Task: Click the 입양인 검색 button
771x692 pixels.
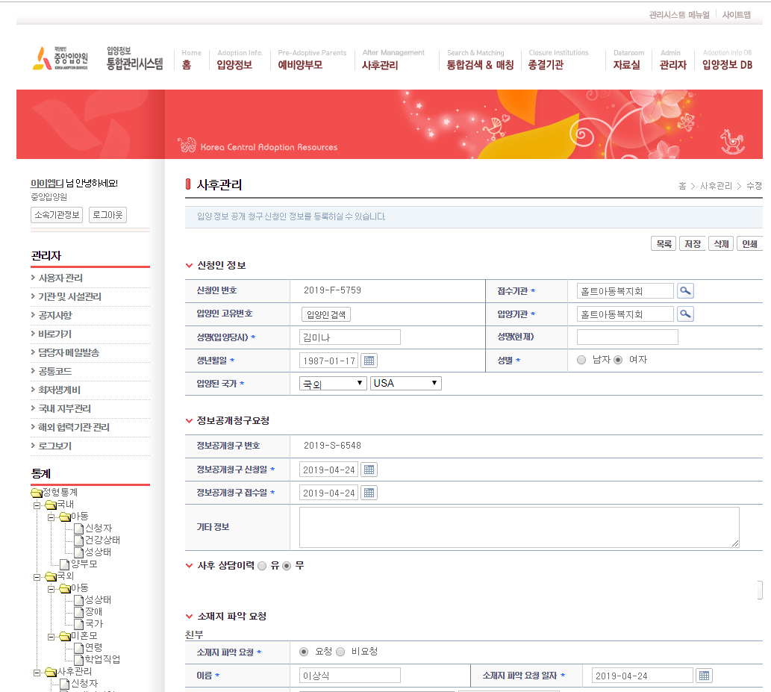Action: (x=326, y=314)
